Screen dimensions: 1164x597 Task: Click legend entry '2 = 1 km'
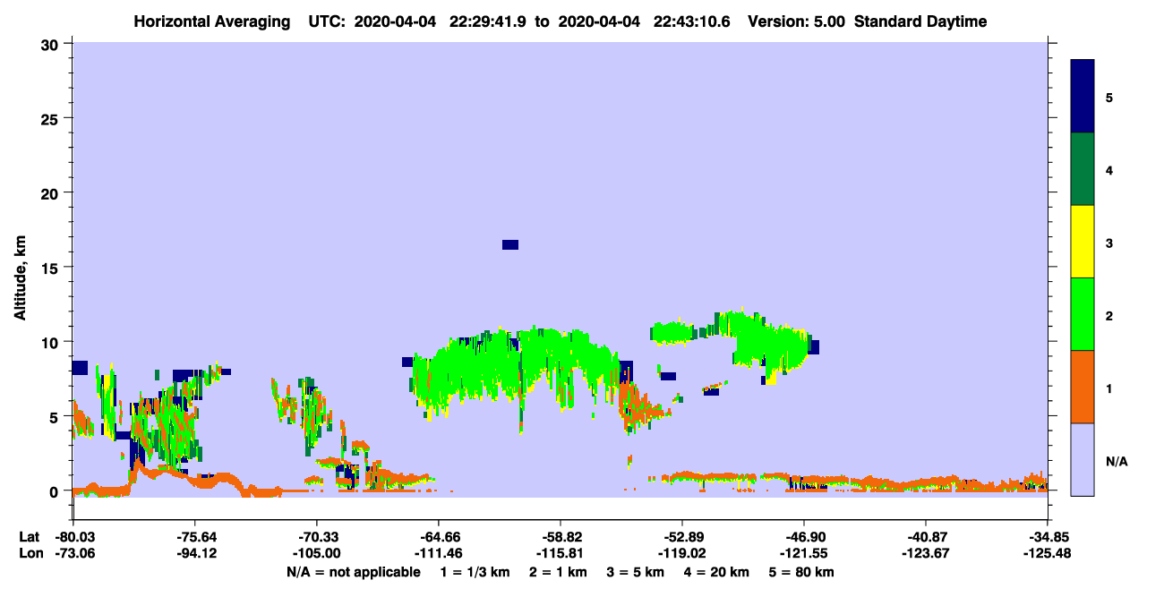(x=559, y=571)
